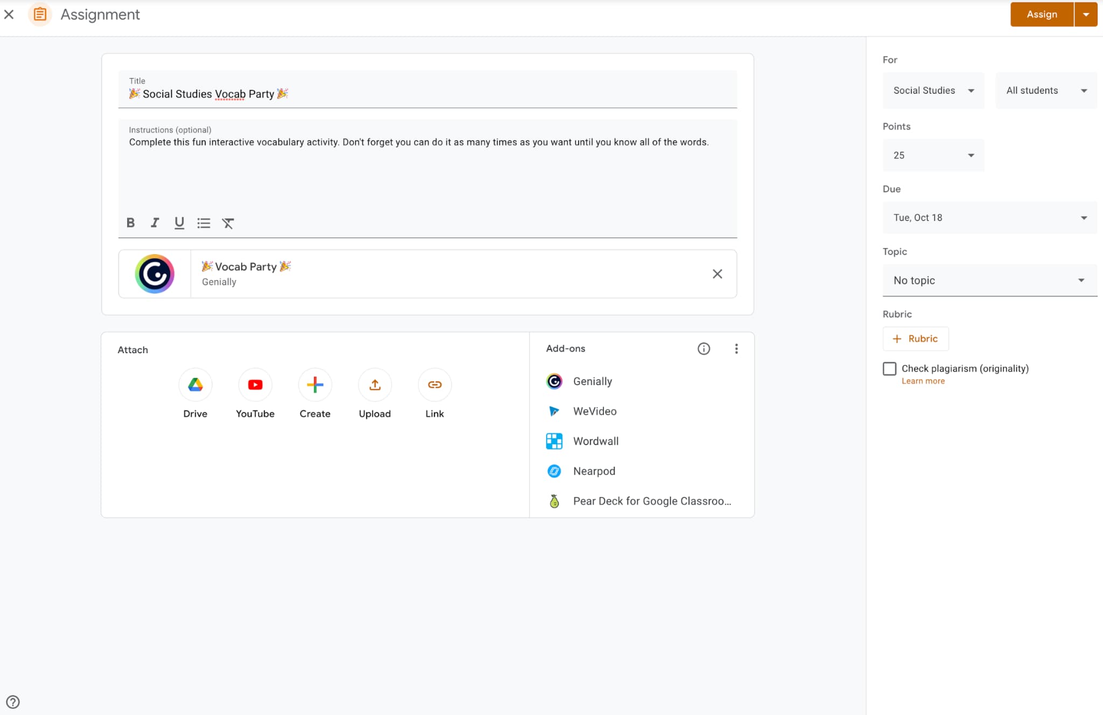This screenshot has height=715, width=1103.
Task: Select Wordwall from the Add-ons list
Action: [x=596, y=441]
